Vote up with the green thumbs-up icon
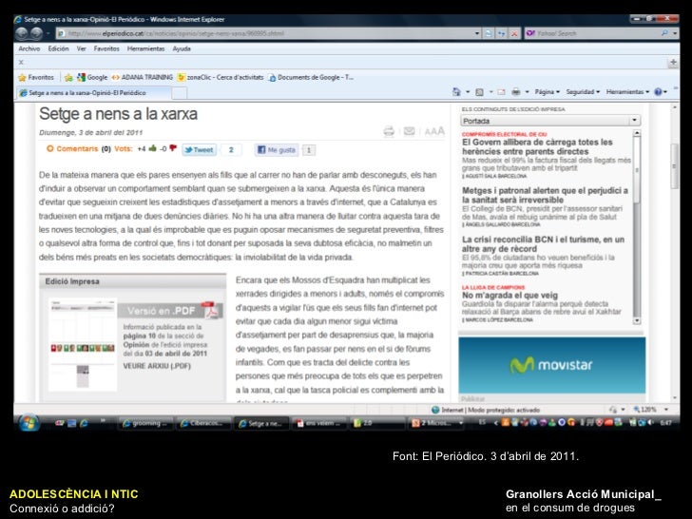This screenshot has width=692, height=519. (x=153, y=148)
